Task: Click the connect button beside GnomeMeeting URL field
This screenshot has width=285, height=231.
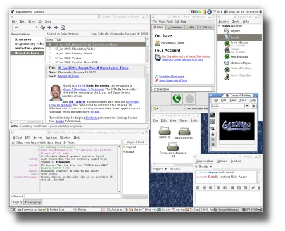Action: pyautogui.click(x=253, y=106)
